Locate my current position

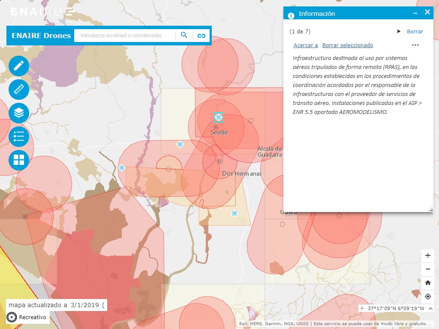(x=427, y=296)
